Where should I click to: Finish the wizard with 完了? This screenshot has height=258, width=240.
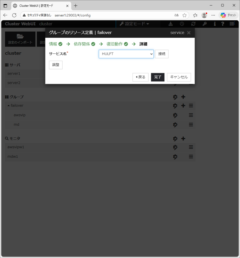click(x=158, y=77)
